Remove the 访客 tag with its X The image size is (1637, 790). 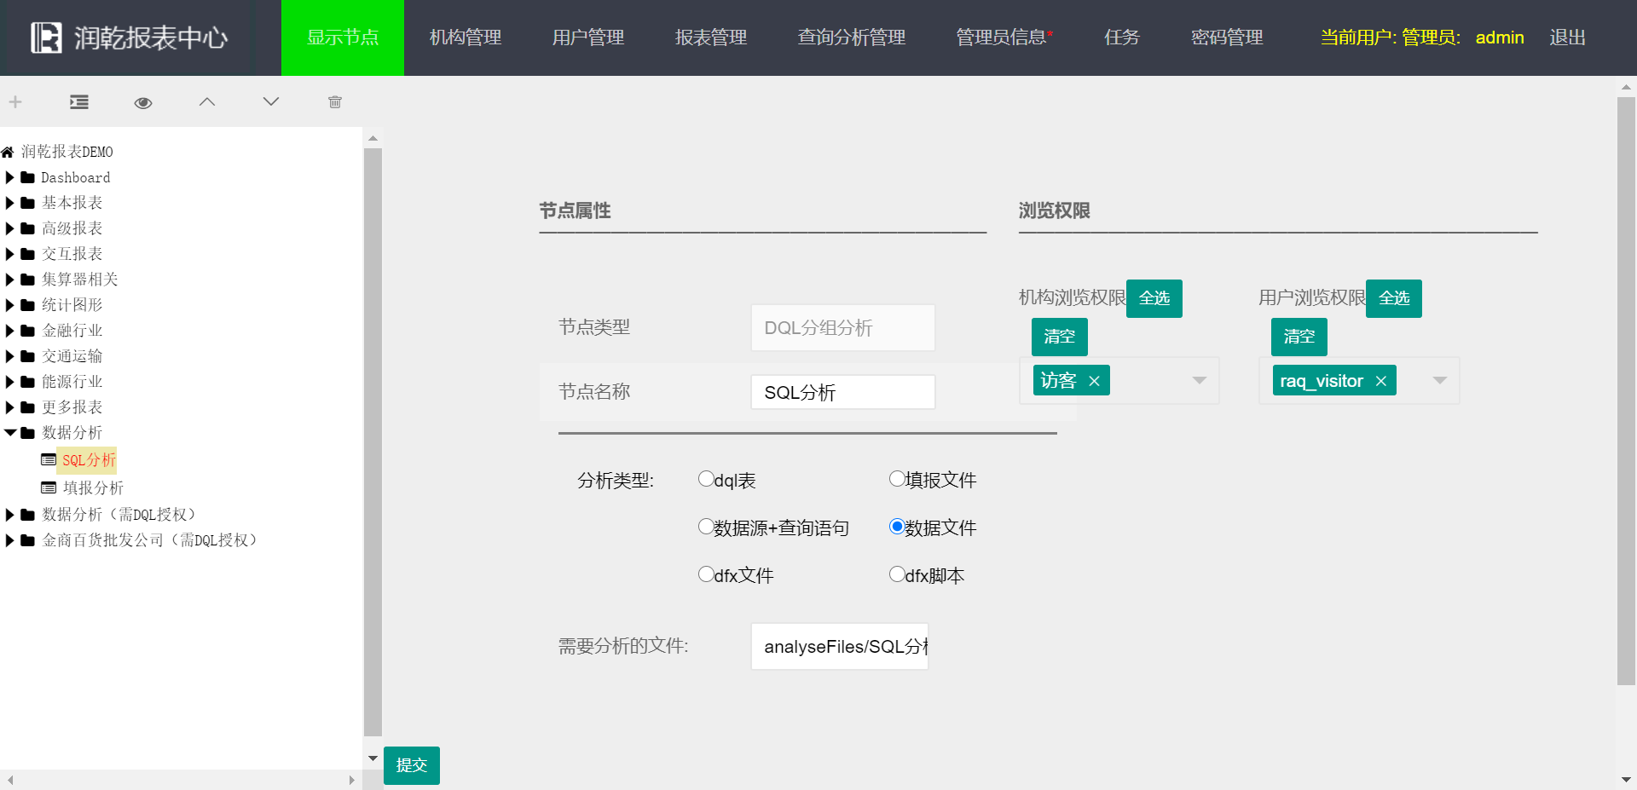(1094, 381)
